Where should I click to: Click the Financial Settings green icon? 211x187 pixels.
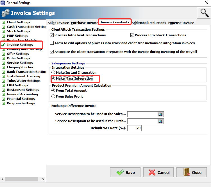pyautogui.click(x=3, y=99)
